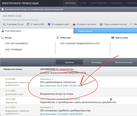This screenshot has height=116, width=137.
Task: Click the plus icon for Подать документы
Action: [101, 24]
